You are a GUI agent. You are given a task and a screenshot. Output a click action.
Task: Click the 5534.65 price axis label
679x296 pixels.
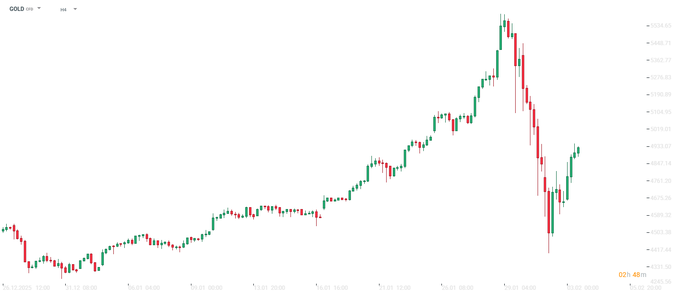point(661,26)
